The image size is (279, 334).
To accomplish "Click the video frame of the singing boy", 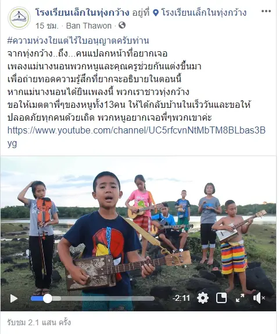I will click(138, 224).
